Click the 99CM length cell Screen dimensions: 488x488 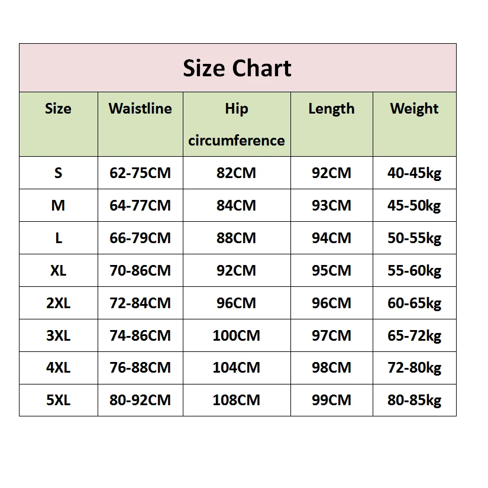[332, 400]
